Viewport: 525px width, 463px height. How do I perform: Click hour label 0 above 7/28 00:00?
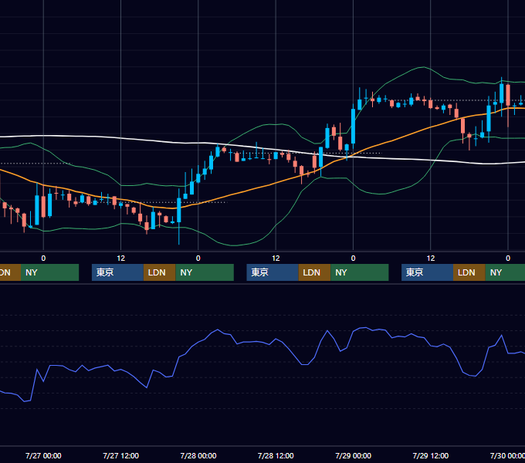[198, 259]
